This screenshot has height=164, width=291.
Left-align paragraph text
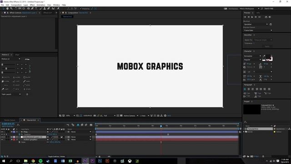point(245,89)
